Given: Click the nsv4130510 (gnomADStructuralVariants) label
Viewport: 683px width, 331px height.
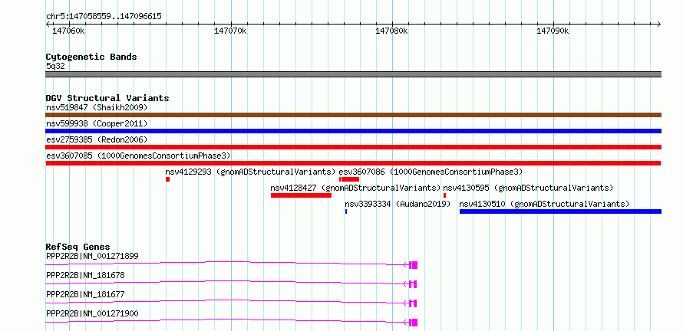Looking at the screenshot, I should point(545,204).
